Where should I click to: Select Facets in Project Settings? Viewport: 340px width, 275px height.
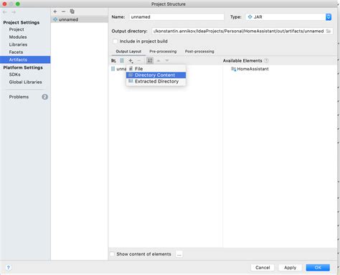point(16,52)
